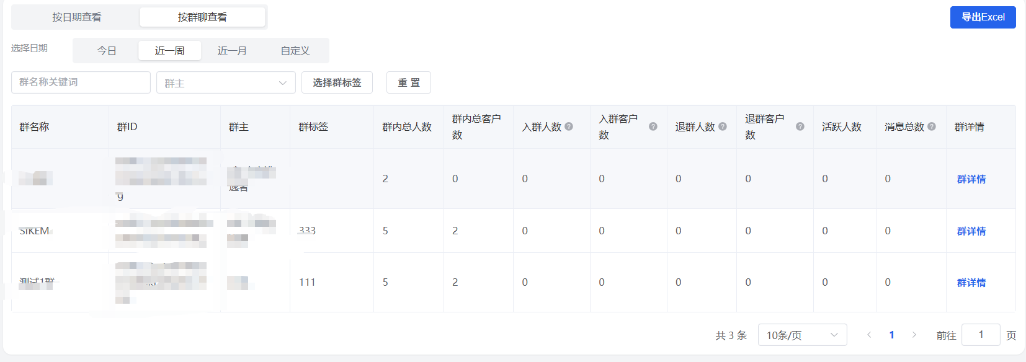Click page number 1 in pagination

click(x=891, y=335)
